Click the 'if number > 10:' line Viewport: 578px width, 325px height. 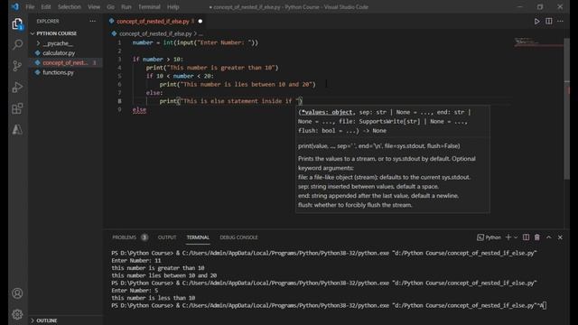pos(158,60)
